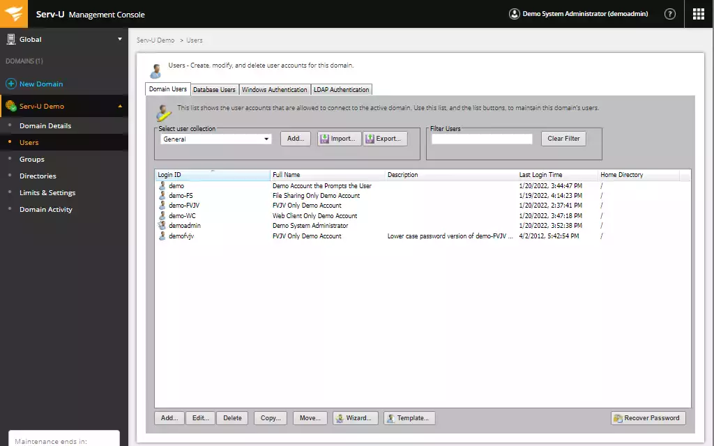This screenshot has width=714, height=446.
Task: Open the Select user collection dropdown
Action: 266,139
